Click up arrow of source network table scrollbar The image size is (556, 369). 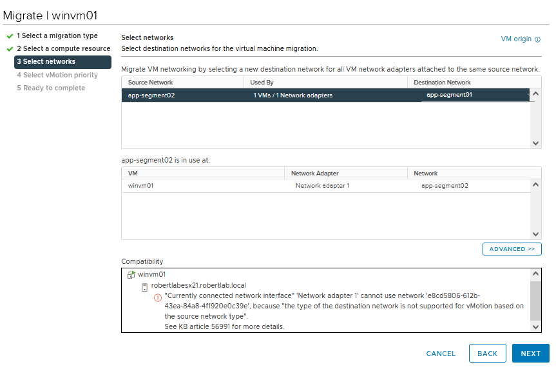coord(536,94)
